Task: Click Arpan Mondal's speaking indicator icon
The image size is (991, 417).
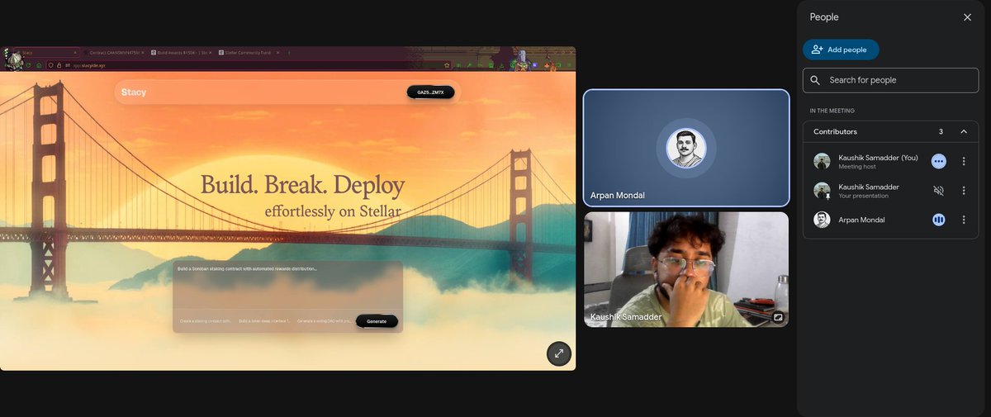Action: coord(938,220)
